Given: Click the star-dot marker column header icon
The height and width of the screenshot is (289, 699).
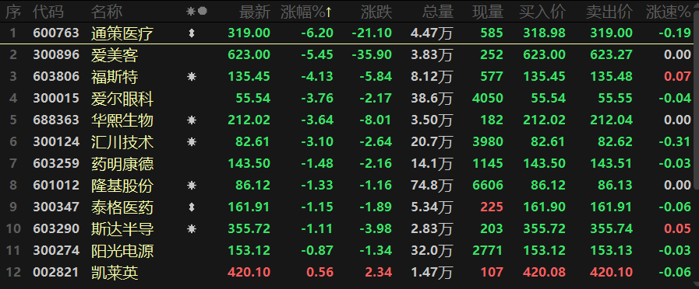Looking at the screenshot, I should tap(196, 12).
